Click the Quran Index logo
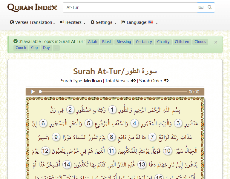Screen dimensions: 230x179 click(32, 7)
